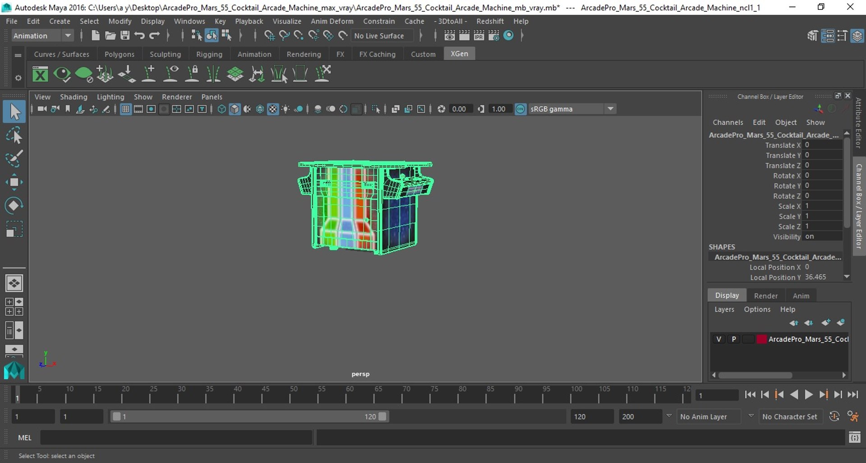This screenshot has width=866, height=463.
Task: Open scene folder icon
Action: pos(110,36)
